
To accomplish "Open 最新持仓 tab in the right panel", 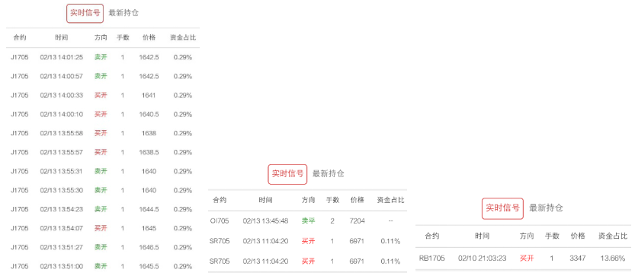I will coord(546,208).
